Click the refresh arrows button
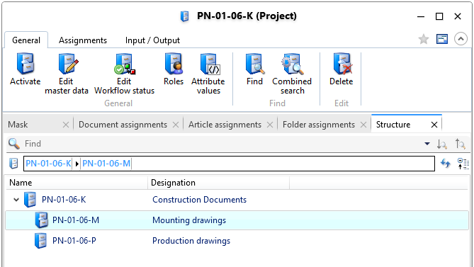 [x=445, y=164]
